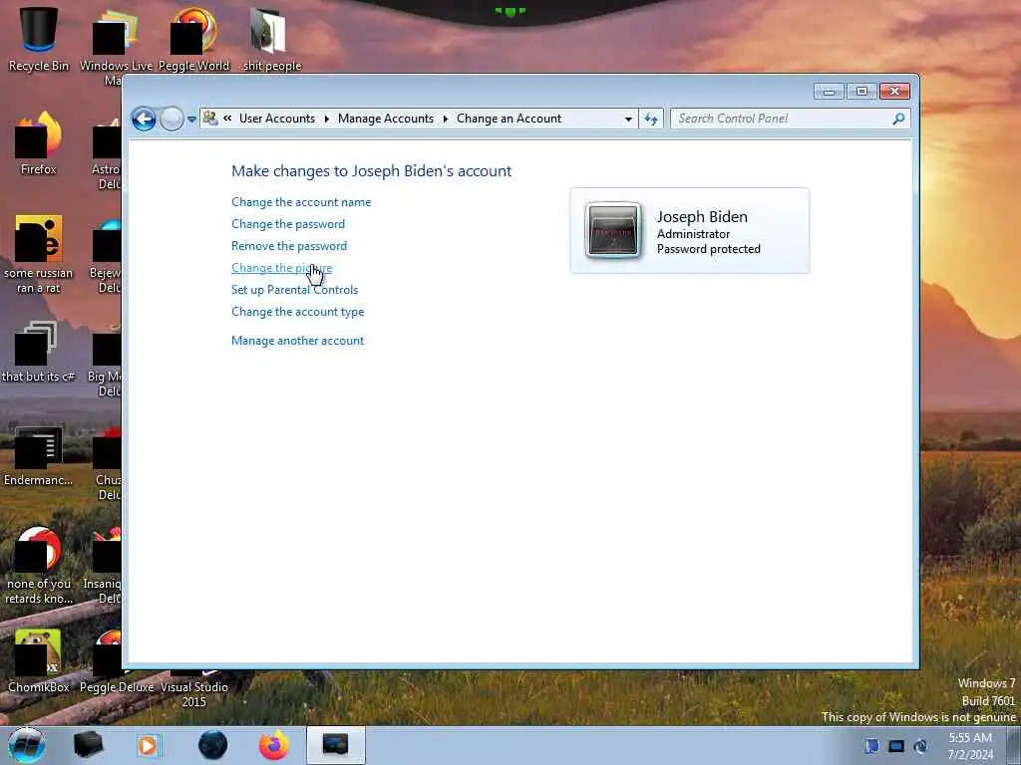Image resolution: width=1021 pixels, height=765 pixels.
Task: Launch ChomikBox from the desktop
Action: [39, 660]
